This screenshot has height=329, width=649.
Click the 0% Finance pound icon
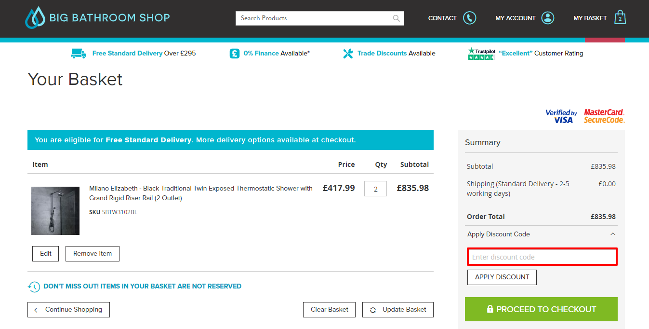(235, 53)
